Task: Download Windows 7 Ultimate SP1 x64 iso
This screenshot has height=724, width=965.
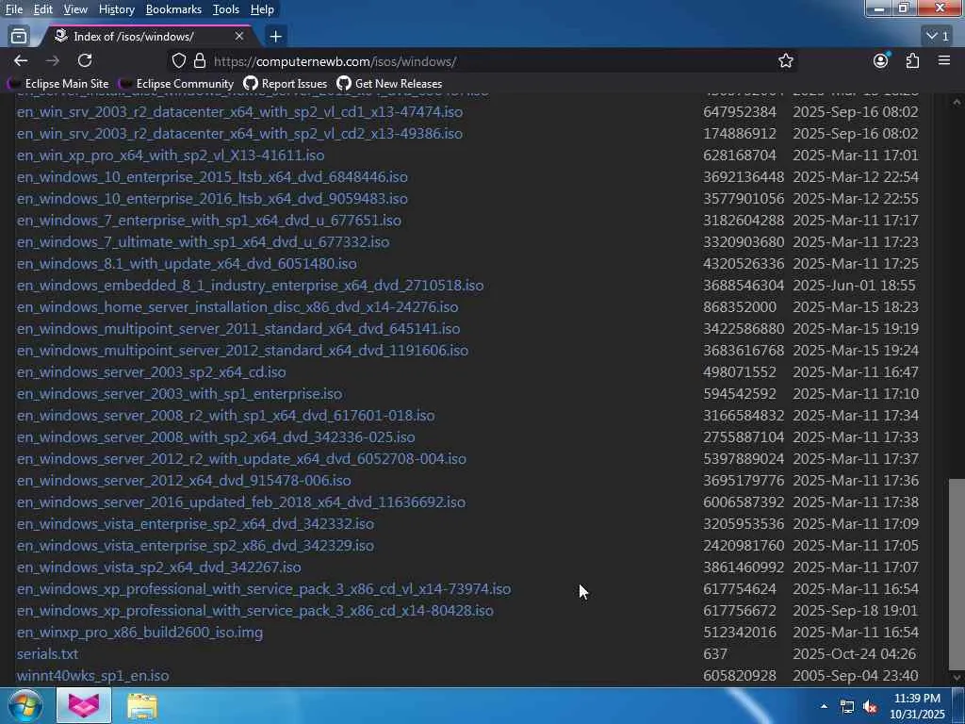Action: [x=203, y=242]
